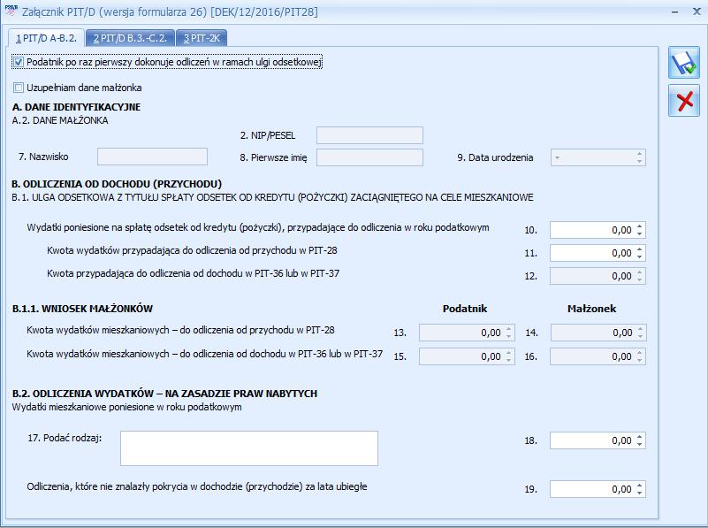The height and width of the screenshot is (528, 708).
Task: Minimize the Załącznik PIT/D window
Action: (675, 12)
